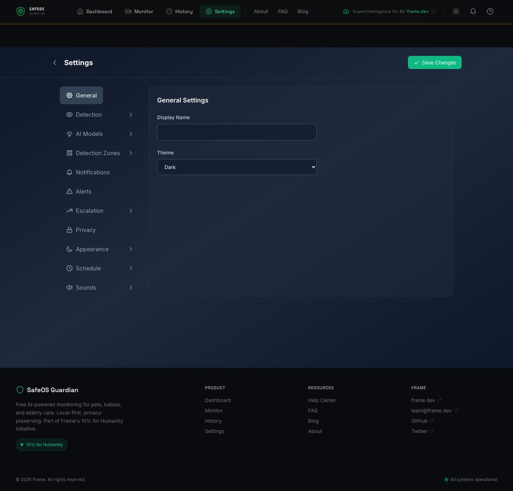This screenshot has height=491, width=513.
Task: Expand the Detection settings section
Action: point(131,115)
